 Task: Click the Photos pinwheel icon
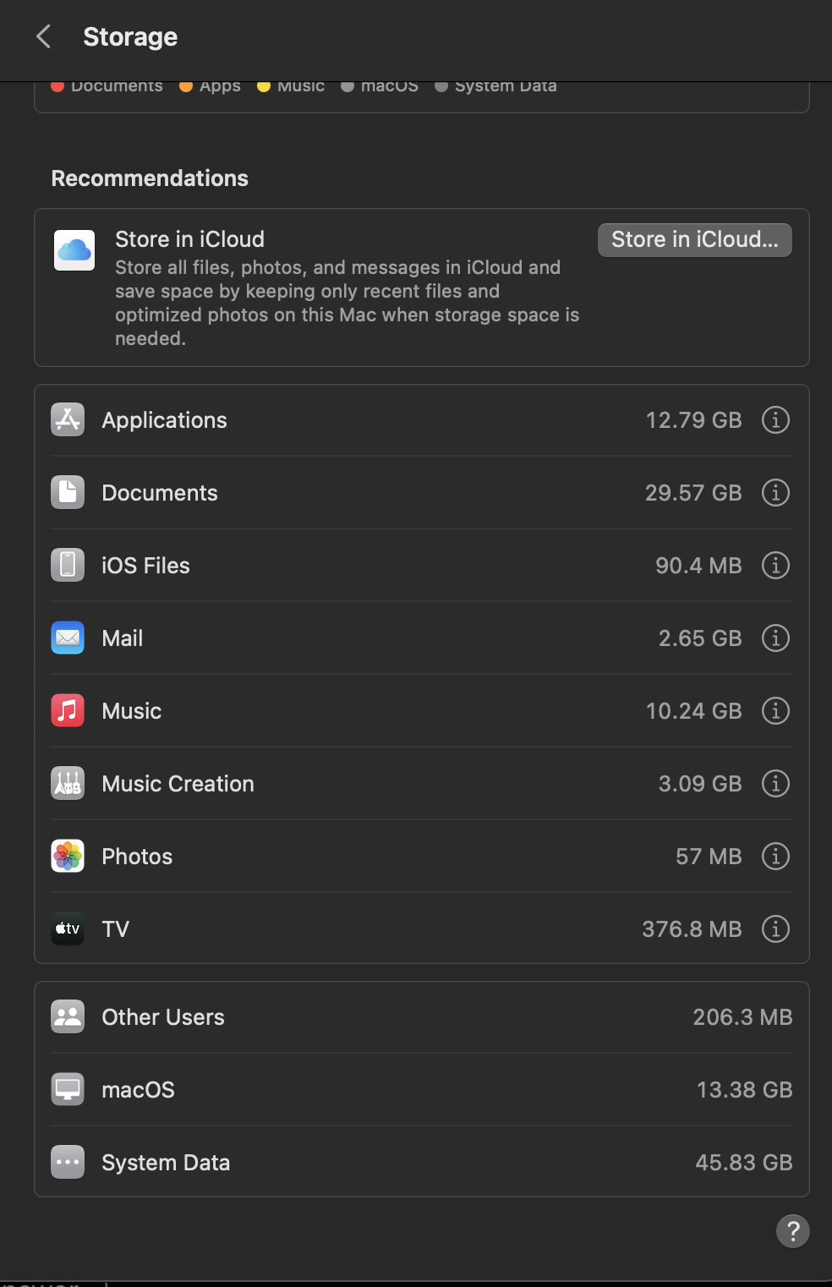[x=68, y=857]
